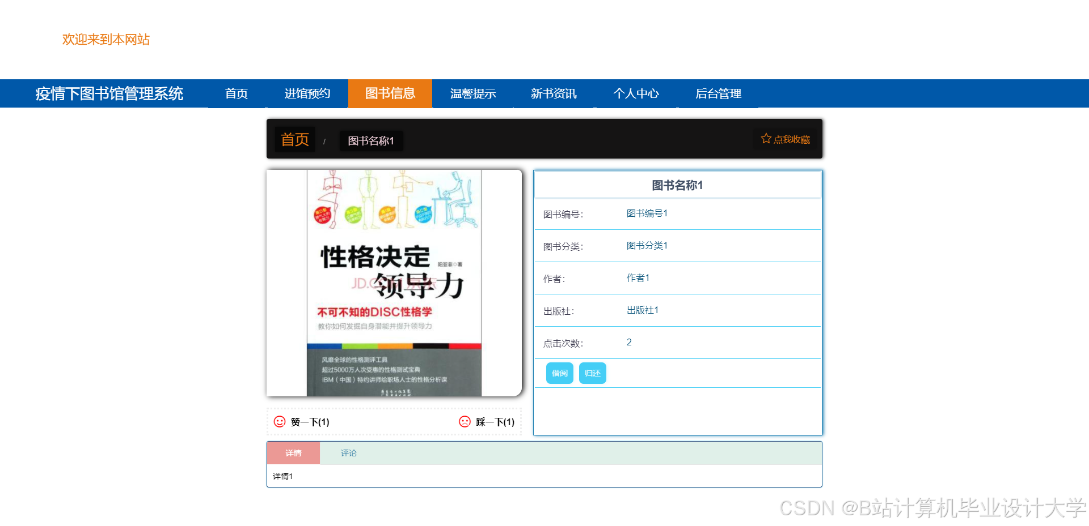Image resolution: width=1089 pixels, height=526 pixels.
Task: Open the 进馆预约 menu item
Action: point(307,93)
